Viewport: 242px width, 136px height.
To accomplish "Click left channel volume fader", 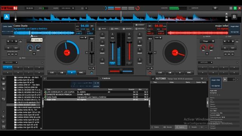I will pos(113,42).
